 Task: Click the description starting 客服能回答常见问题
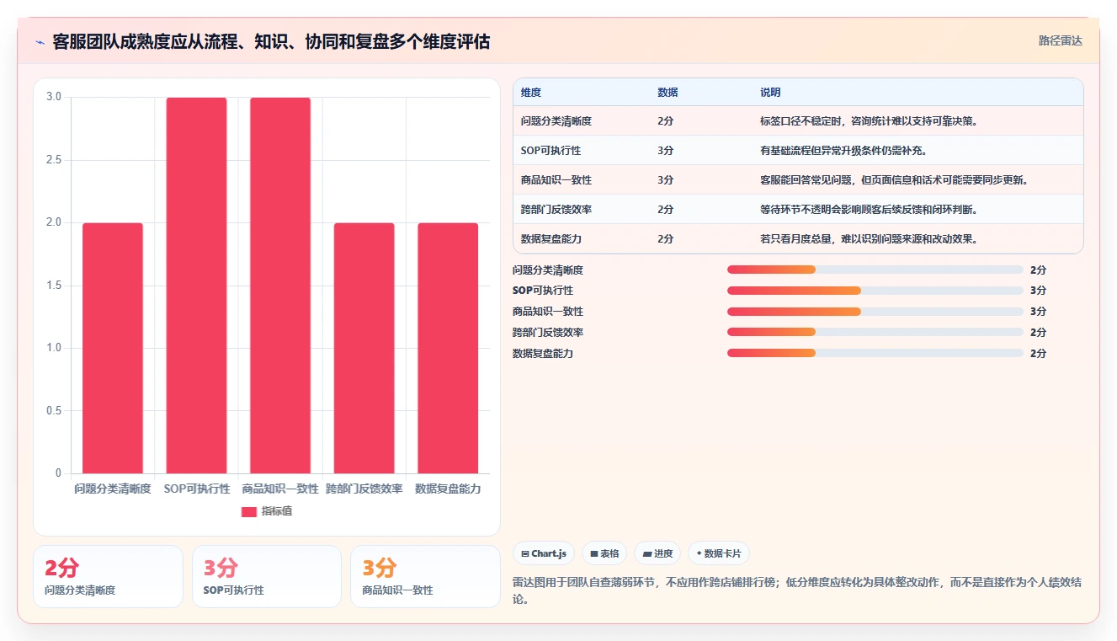[894, 180]
